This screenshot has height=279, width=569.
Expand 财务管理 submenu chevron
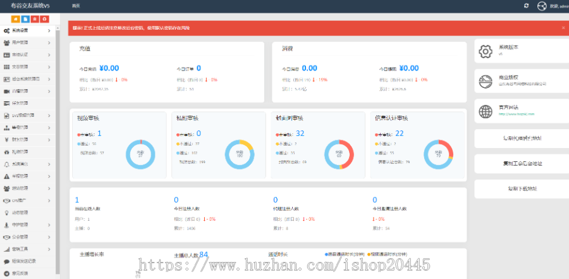pos(49,140)
